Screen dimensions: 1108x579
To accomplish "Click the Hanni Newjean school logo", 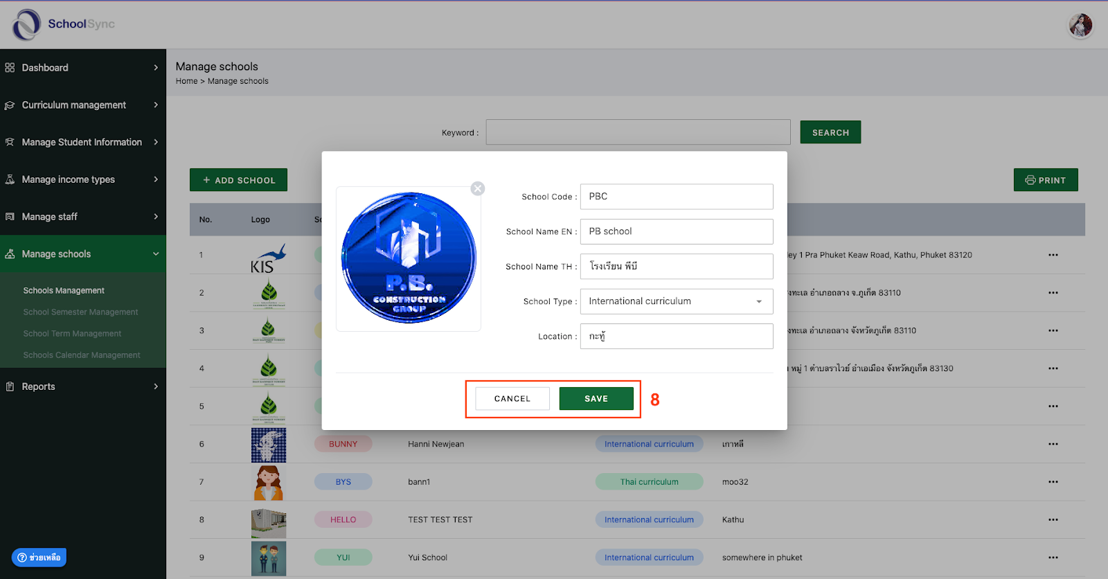I will coord(269,445).
